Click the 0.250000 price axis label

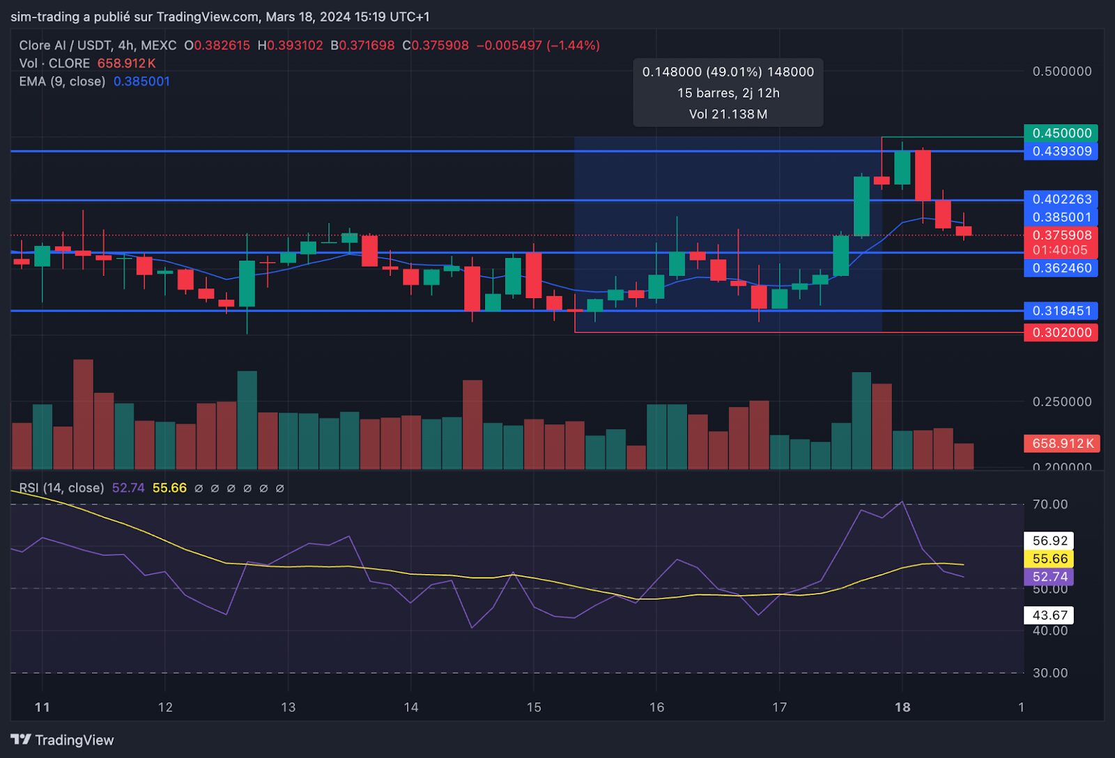tap(1062, 402)
